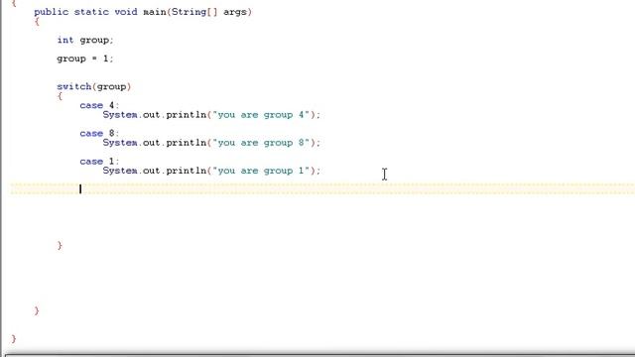Click the println line for group 8
The image size is (635, 357).
tap(211, 143)
